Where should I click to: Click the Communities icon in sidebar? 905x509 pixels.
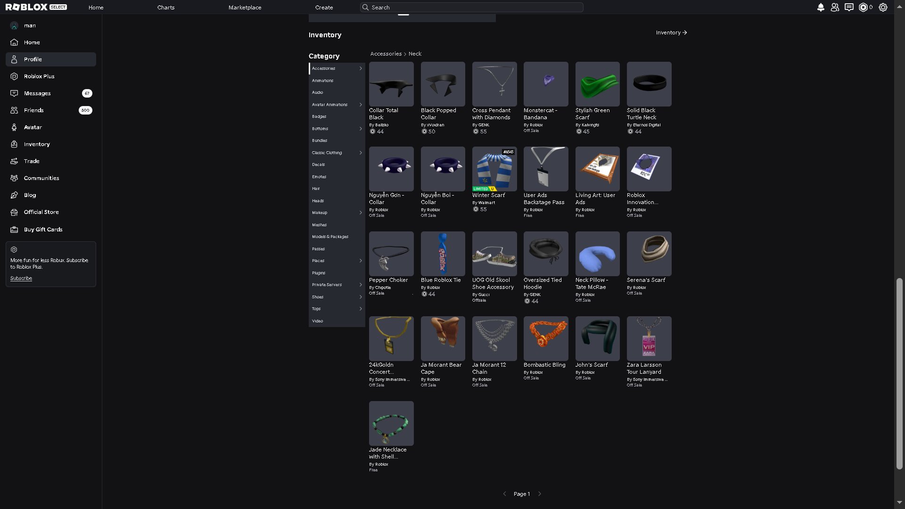click(14, 178)
